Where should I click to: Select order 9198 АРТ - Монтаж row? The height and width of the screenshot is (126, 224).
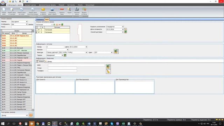click(17, 50)
